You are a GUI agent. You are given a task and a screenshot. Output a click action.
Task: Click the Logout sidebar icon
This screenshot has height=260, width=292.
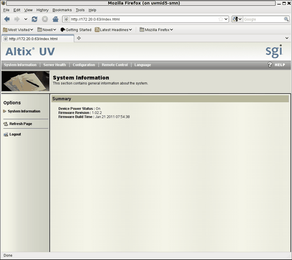tap(6, 134)
